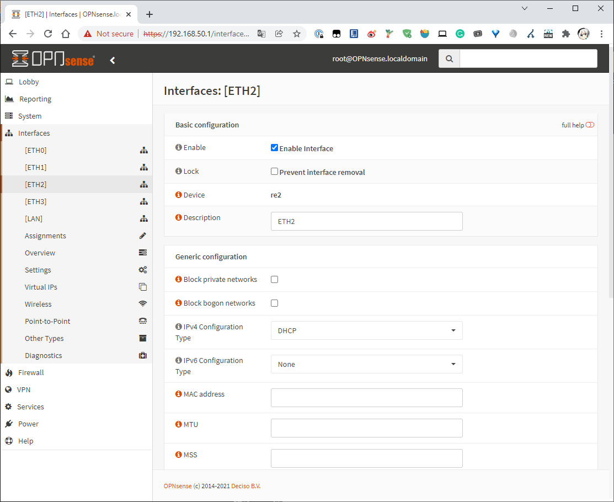The height and width of the screenshot is (502, 614).
Task: Enable Prevent interface removal
Action: click(274, 171)
